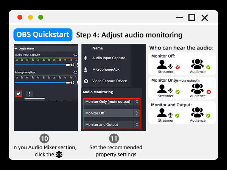Select the Audio Input Capture microphone icon

86,58
